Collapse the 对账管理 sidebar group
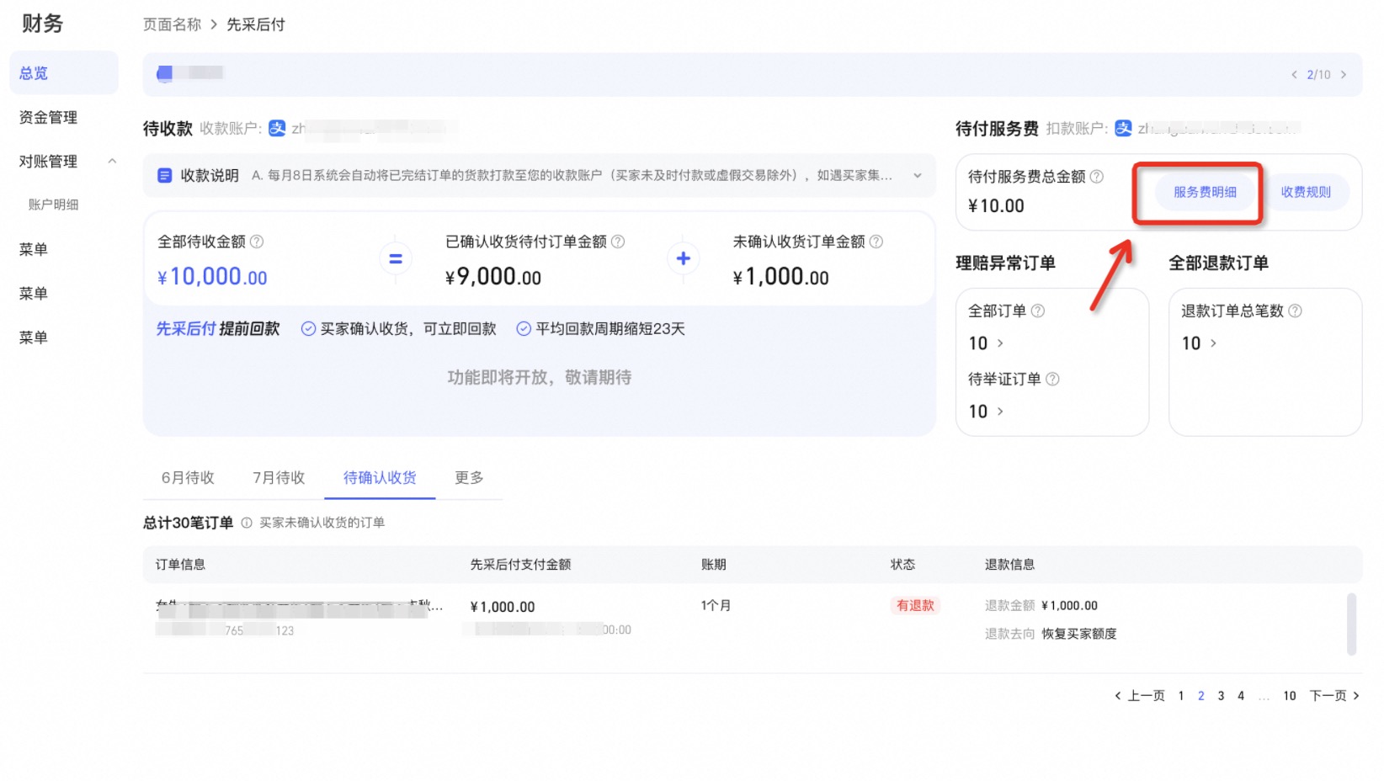Viewport: 1384px width, 781px height. (112, 161)
